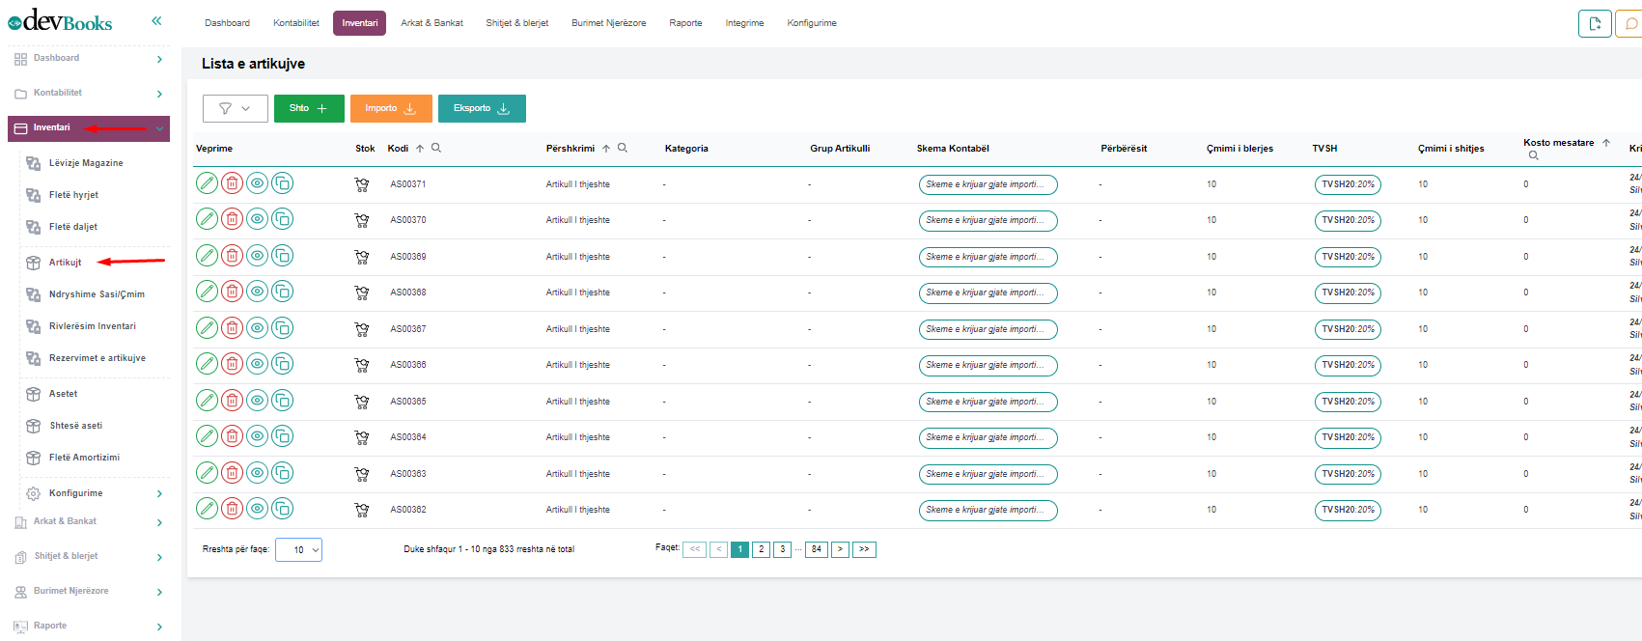View article AS00362 with eye icon
This screenshot has height=641, width=1642.
coord(257,509)
